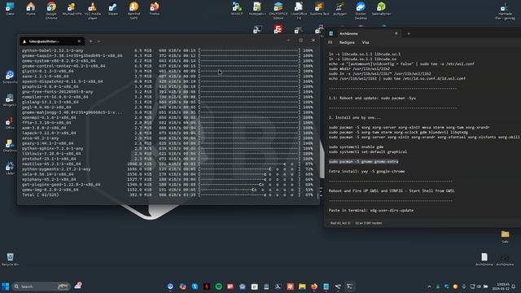Viewport: 521px width, 293px height.
Task: Open the Safe folder on the desktop
Action: pyautogui.click(x=505, y=237)
